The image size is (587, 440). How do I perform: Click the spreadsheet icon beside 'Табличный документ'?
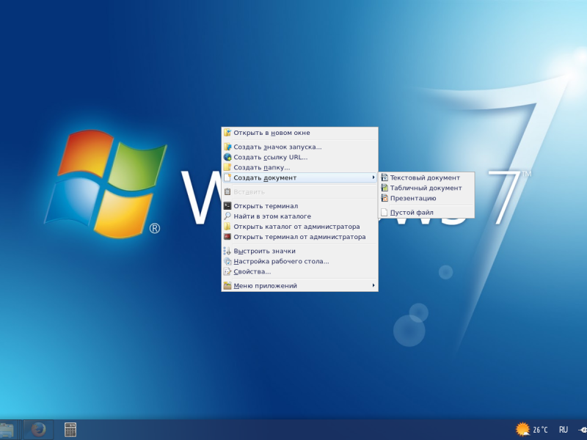(x=384, y=188)
